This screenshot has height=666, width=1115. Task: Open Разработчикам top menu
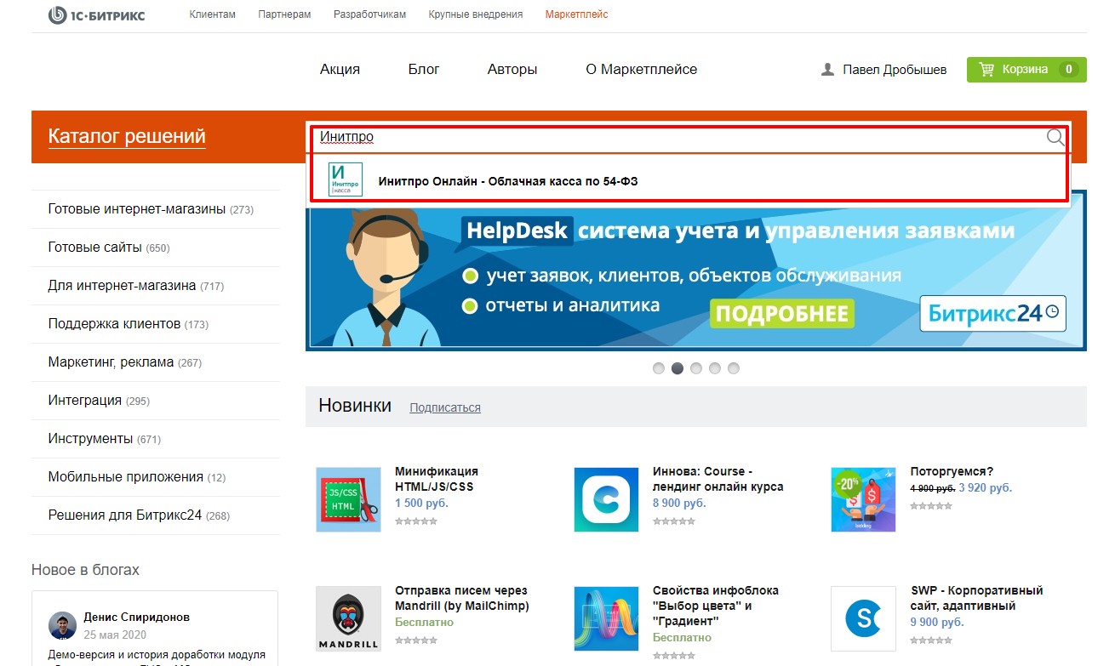(369, 14)
